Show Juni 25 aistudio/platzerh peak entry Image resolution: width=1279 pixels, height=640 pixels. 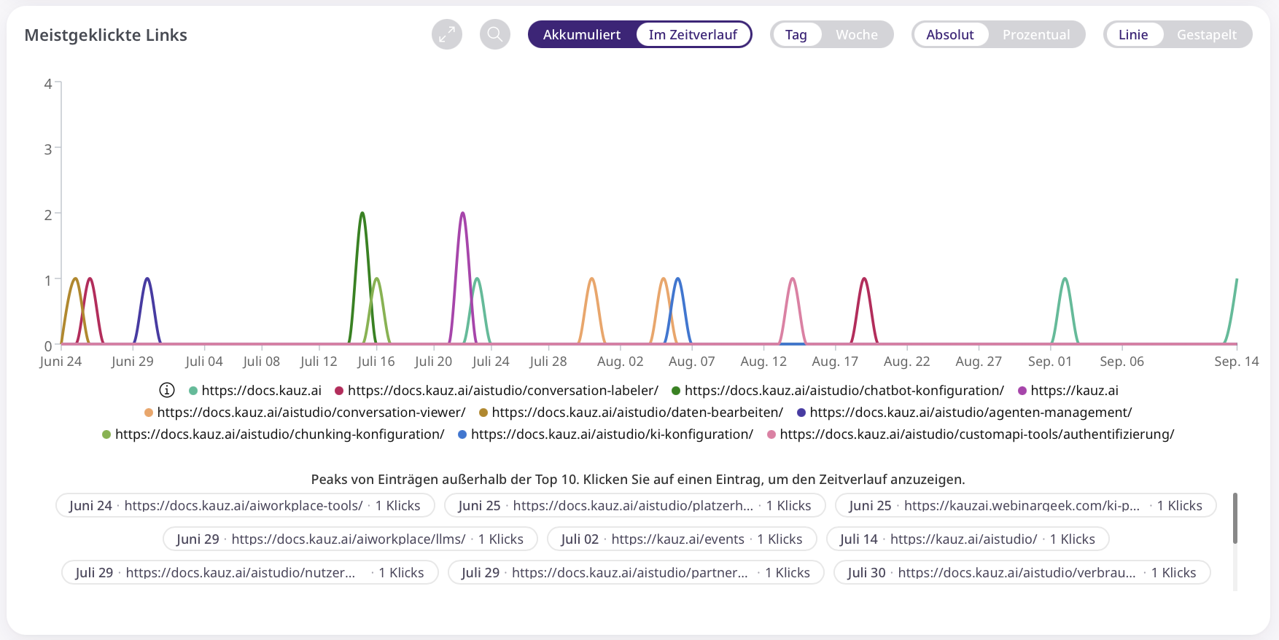(x=634, y=505)
